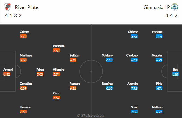182x118 pixels.
Task: Click the River Plate club crest
Action: [8, 7]
